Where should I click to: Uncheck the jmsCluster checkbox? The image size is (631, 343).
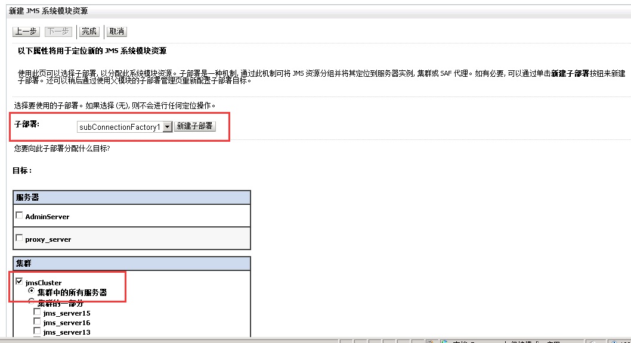(x=19, y=281)
